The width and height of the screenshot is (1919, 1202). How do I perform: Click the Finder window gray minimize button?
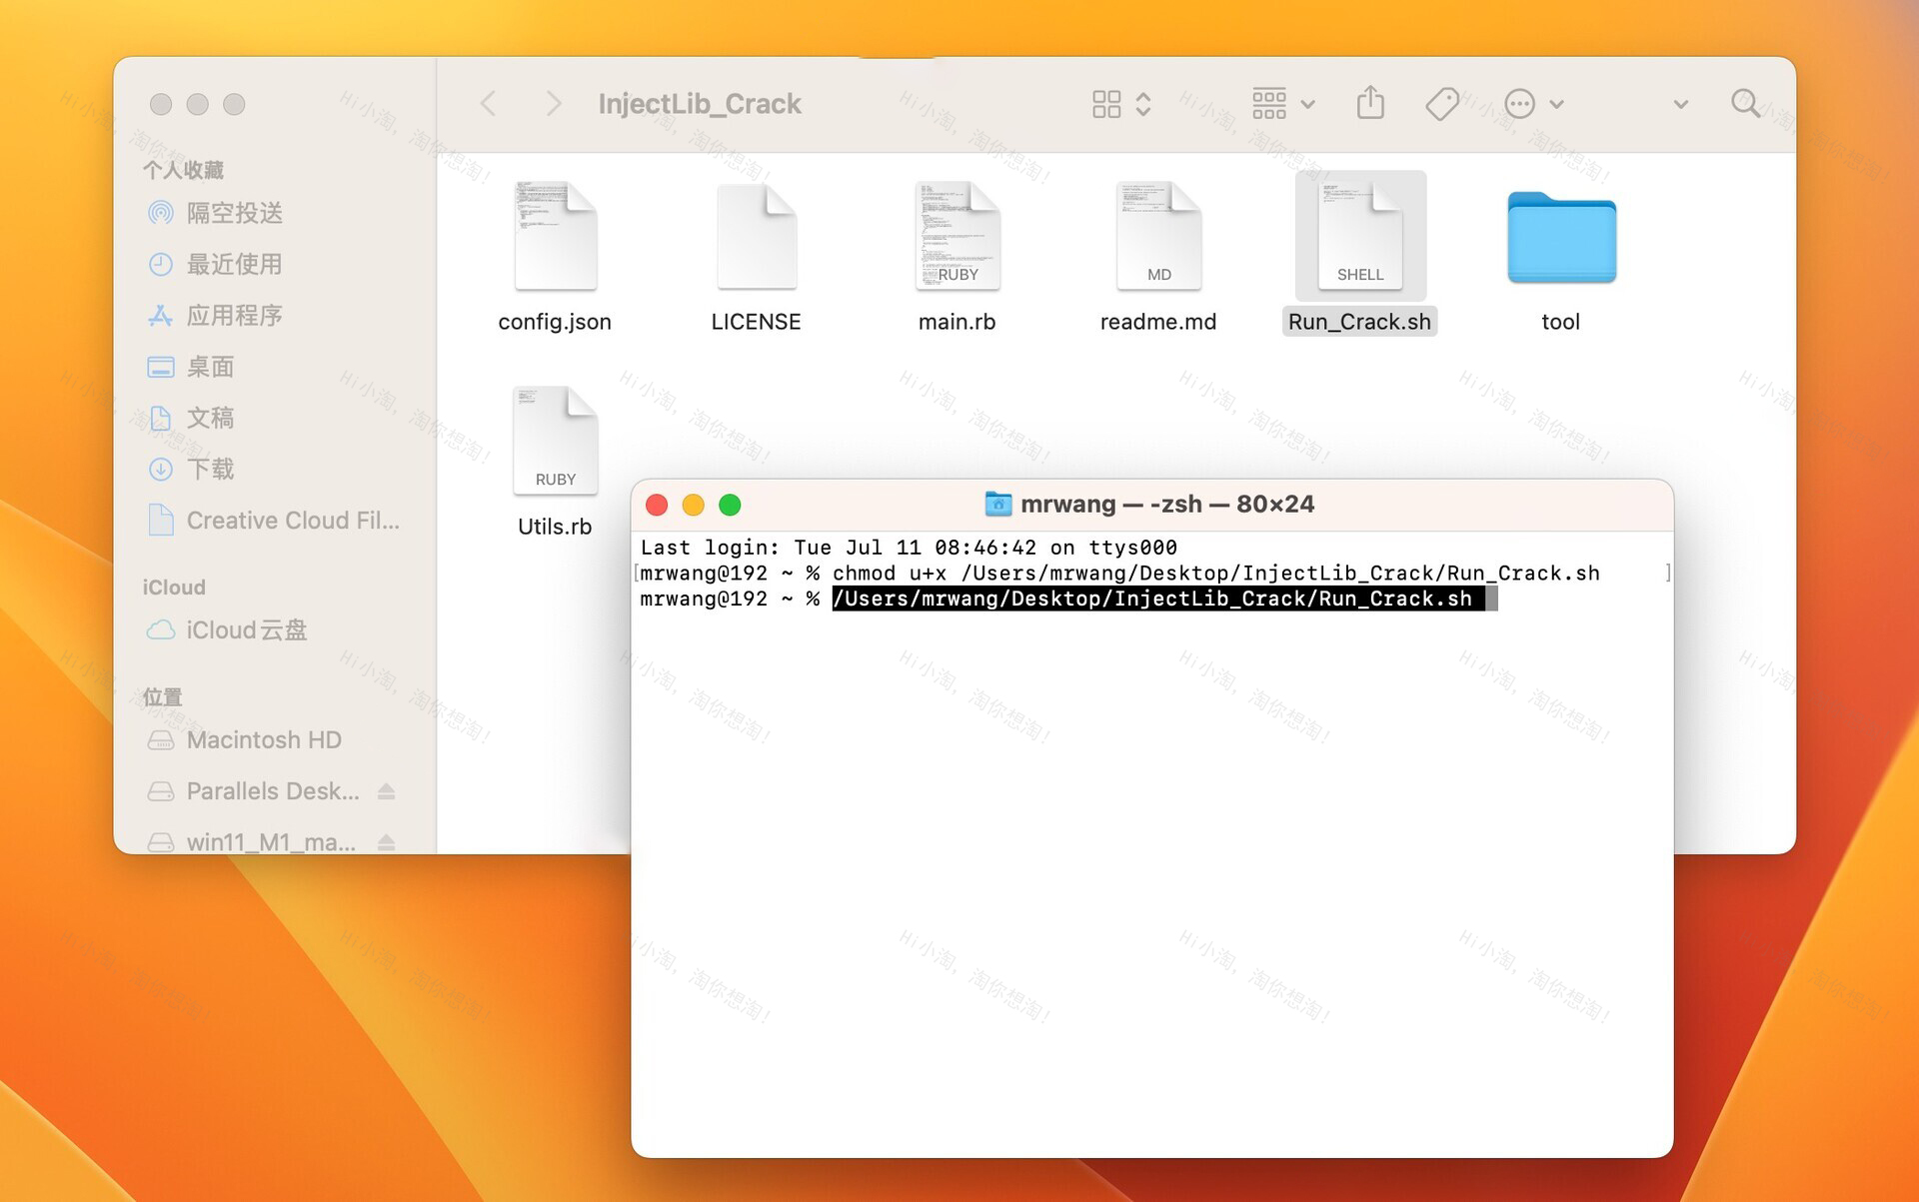coord(198,104)
